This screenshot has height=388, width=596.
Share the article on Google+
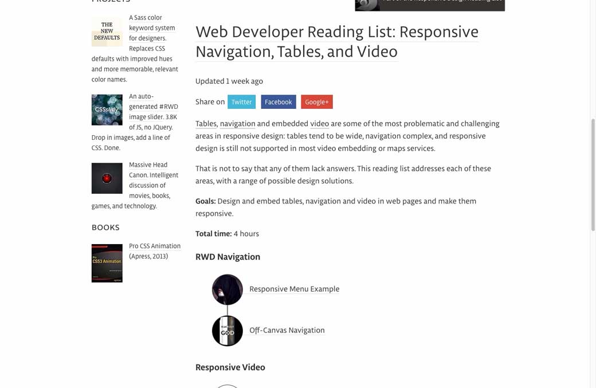pos(316,102)
